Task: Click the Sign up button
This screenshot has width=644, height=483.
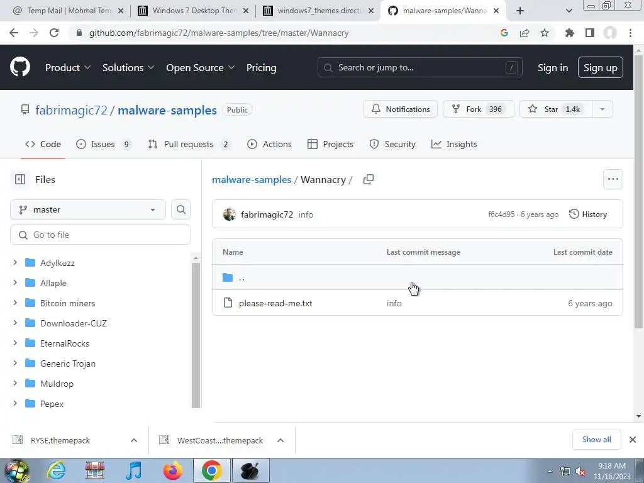Action: pos(600,67)
